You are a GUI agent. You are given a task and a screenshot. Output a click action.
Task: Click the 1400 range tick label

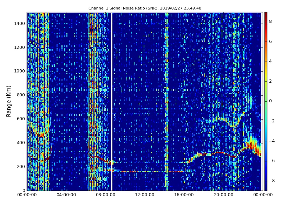pyautogui.click(x=19, y=24)
